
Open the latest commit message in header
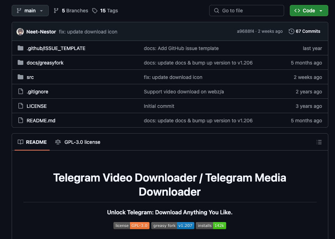click(x=88, y=32)
